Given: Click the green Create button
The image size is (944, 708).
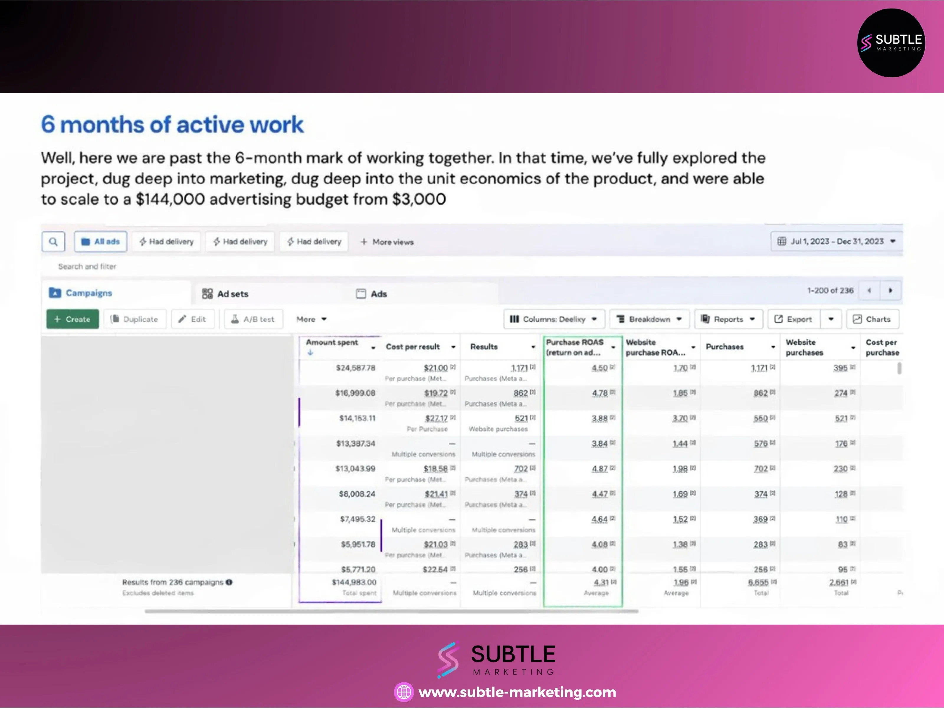Looking at the screenshot, I should pyautogui.click(x=73, y=319).
